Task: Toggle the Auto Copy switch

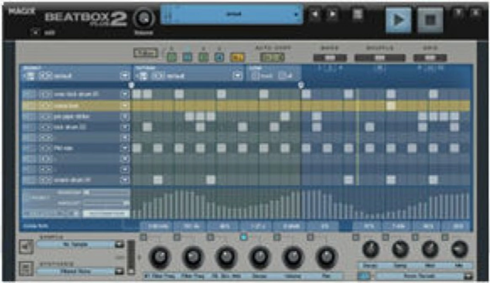Action: 272,57
